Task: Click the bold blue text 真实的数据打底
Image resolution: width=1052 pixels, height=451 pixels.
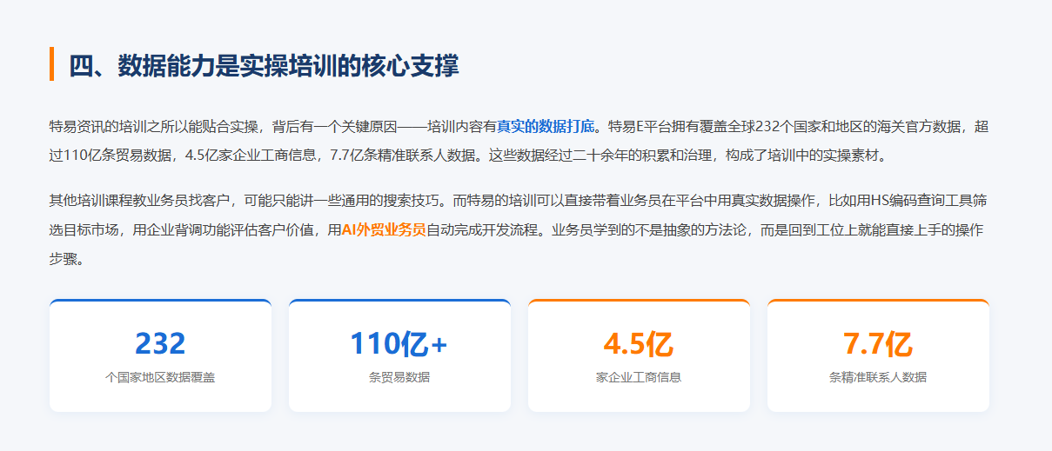Action: 546,126
